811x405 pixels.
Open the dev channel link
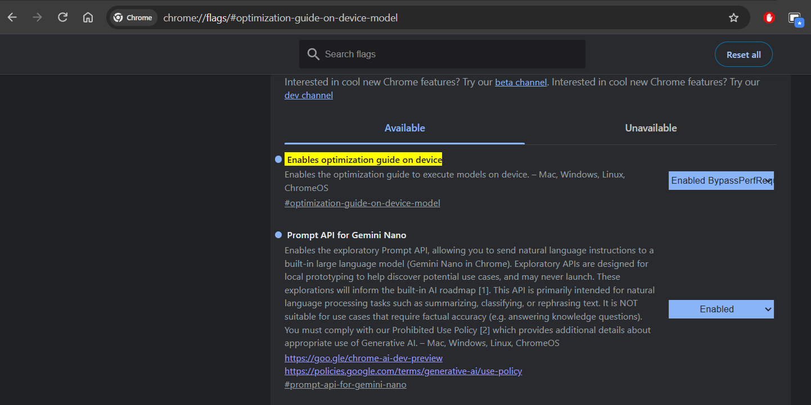click(309, 95)
